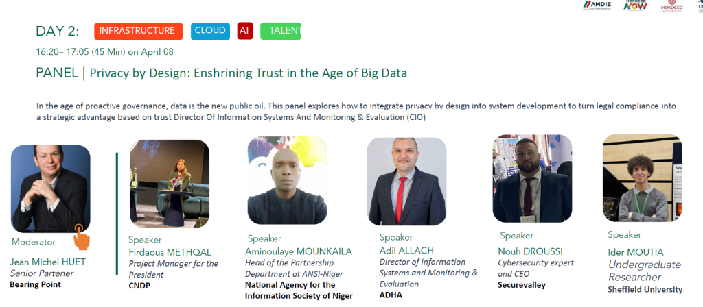This screenshot has width=703, height=307.
Task: Open Nouh DROUSSI's speaker photo
Action: tap(532, 178)
